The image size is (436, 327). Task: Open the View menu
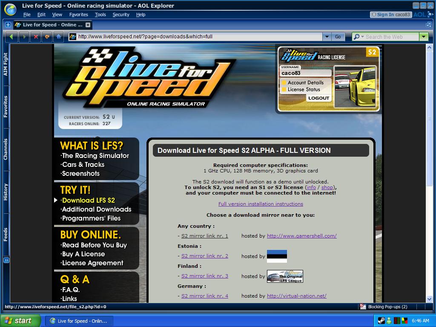[57, 14]
